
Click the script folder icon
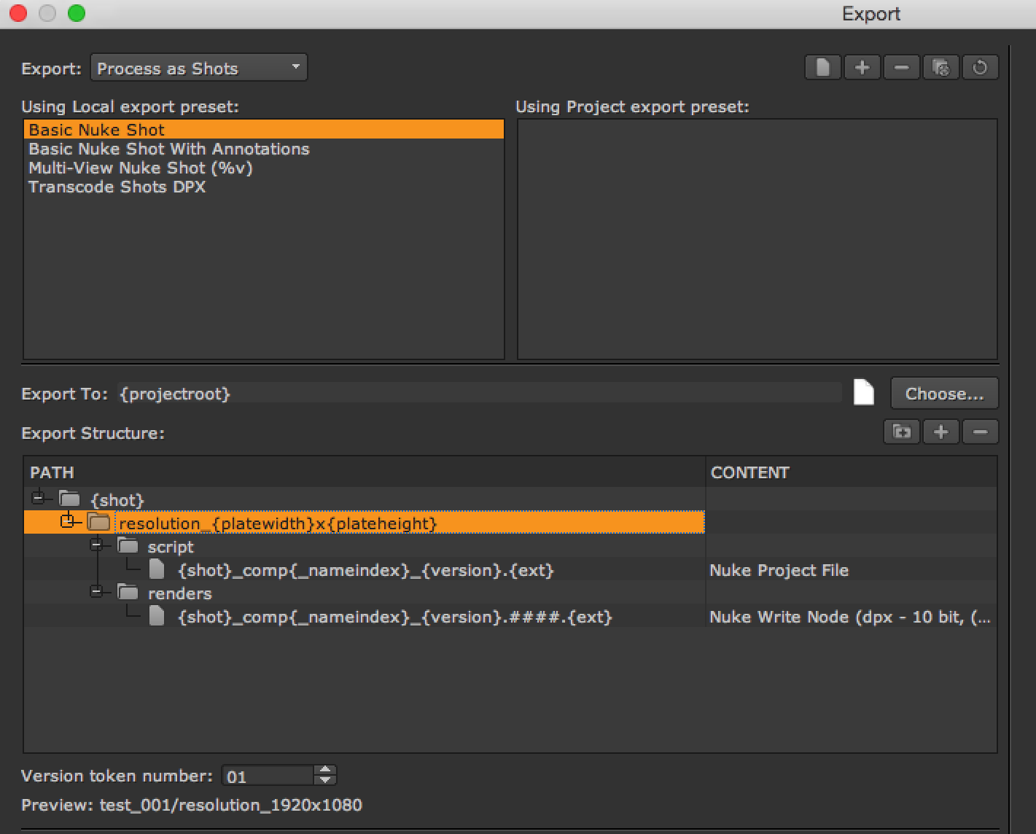pyautogui.click(x=128, y=545)
